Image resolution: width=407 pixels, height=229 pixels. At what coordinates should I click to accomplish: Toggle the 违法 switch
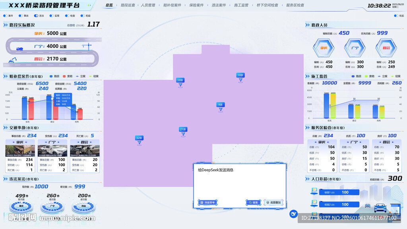36,16
